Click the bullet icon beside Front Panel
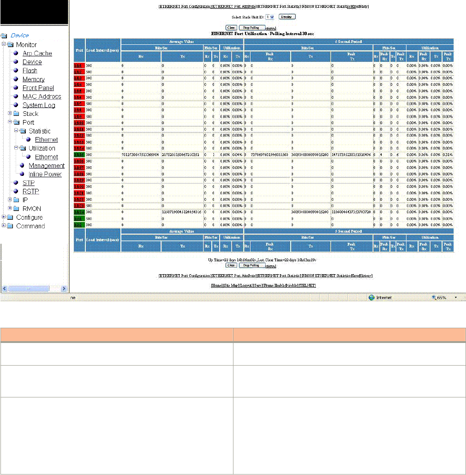The width and height of the screenshot is (466, 475). [x=16, y=88]
